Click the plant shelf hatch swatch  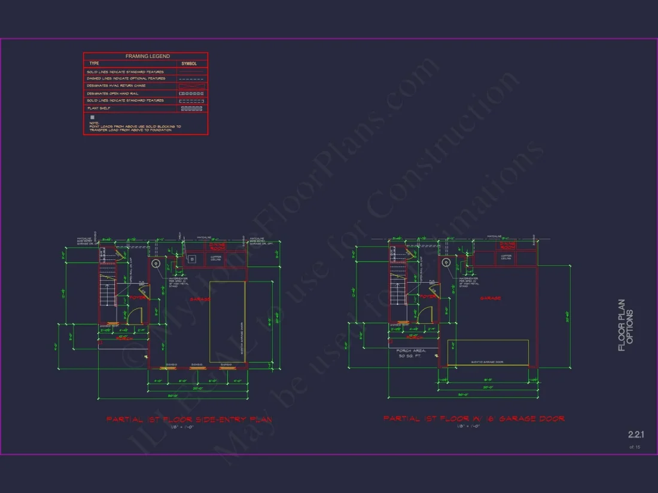191,108
